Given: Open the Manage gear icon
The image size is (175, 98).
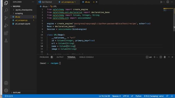Looking at the screenshot, I should 6,90.
